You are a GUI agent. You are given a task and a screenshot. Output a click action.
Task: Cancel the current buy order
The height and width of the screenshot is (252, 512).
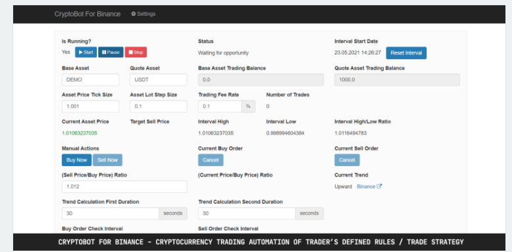coord(211,160)
